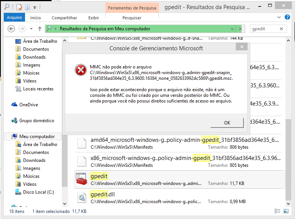295x219 pixels.
Task: Close the Console de Gerenciamento Microsoft dialog
Action: [x=242, y=47]
